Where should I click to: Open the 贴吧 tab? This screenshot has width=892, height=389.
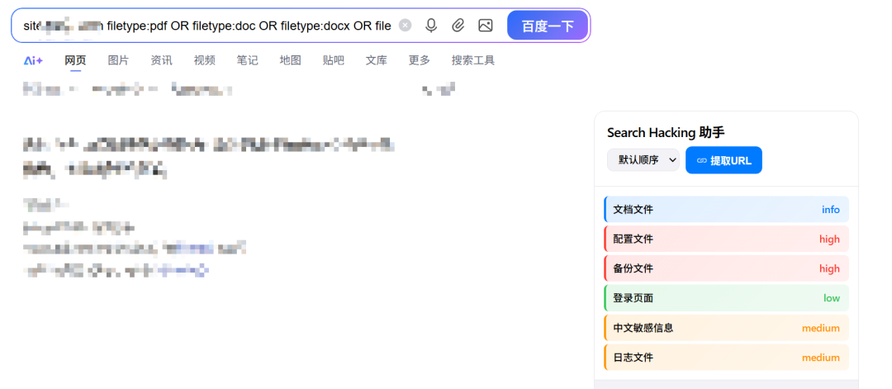click(x=334, y=60)
